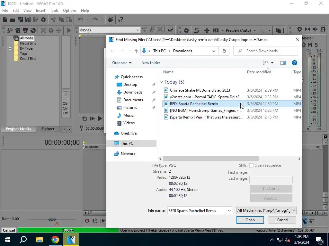Screen dimensions: 329x246
Task: Open the Insert menu
Action: [x=40, y=11]
